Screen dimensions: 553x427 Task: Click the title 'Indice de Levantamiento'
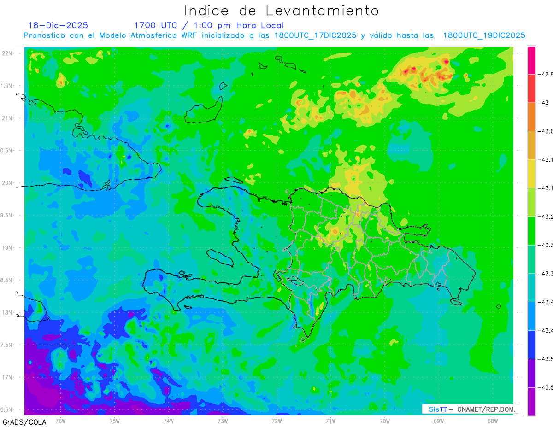pyautogui.click(x=282, y=10)
